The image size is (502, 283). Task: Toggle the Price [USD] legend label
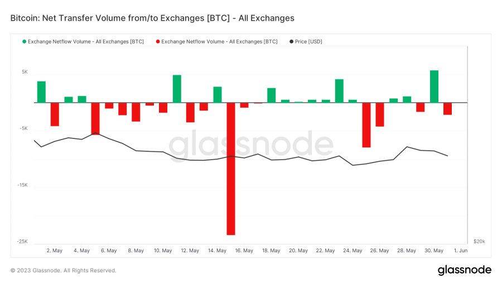point(308,42)
